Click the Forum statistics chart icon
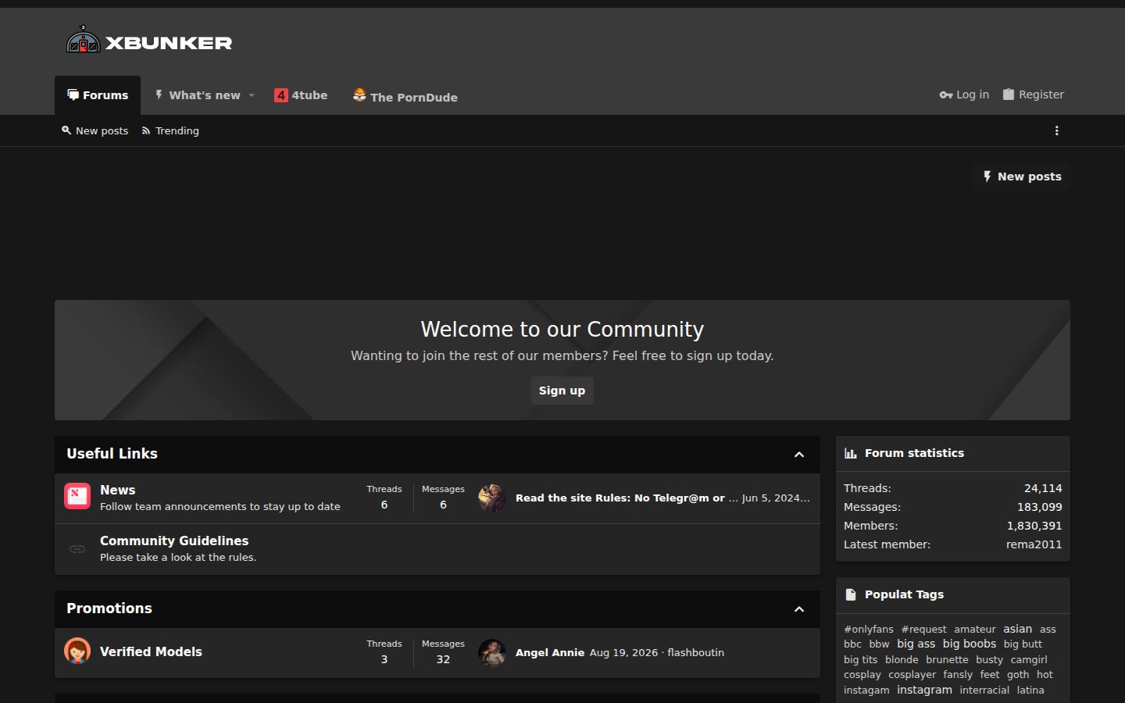 (x=851, y=453)
